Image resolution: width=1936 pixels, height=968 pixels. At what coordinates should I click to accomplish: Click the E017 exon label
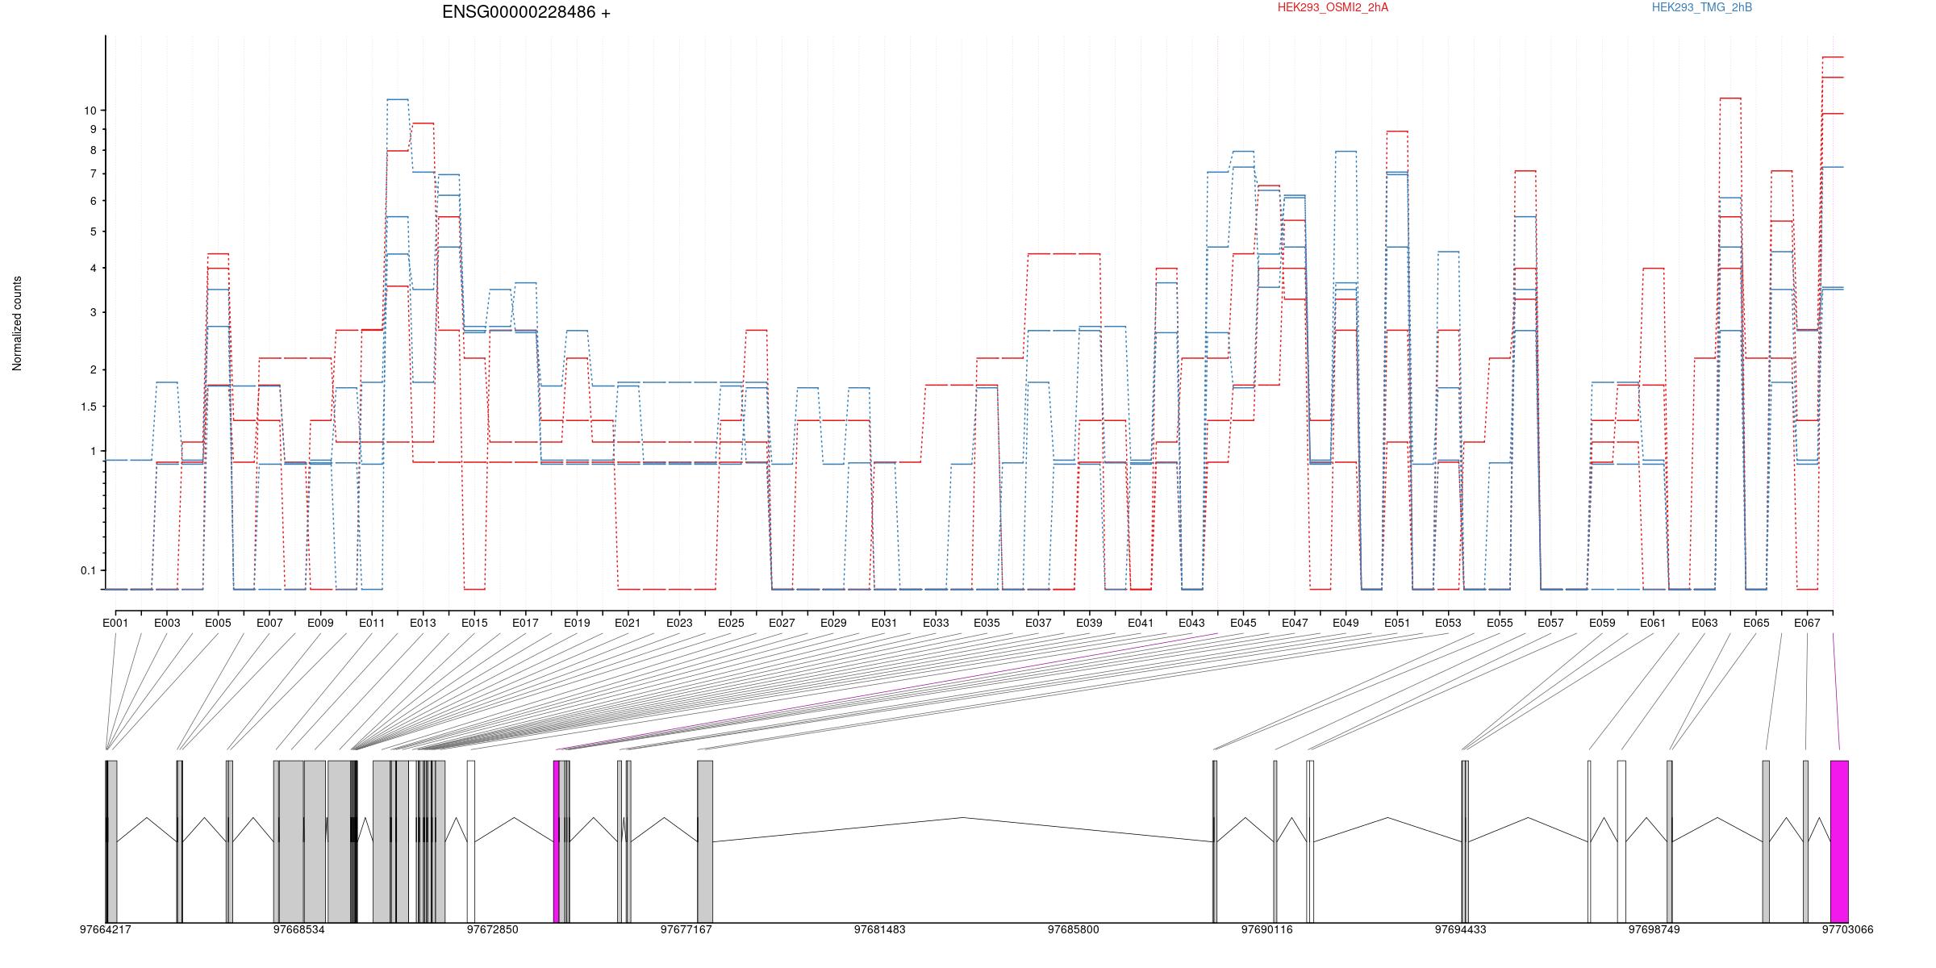coord(525,624)
